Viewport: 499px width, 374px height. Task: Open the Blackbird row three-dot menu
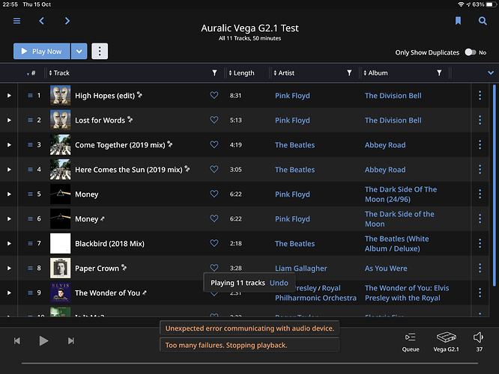click(x=480, y=243)
